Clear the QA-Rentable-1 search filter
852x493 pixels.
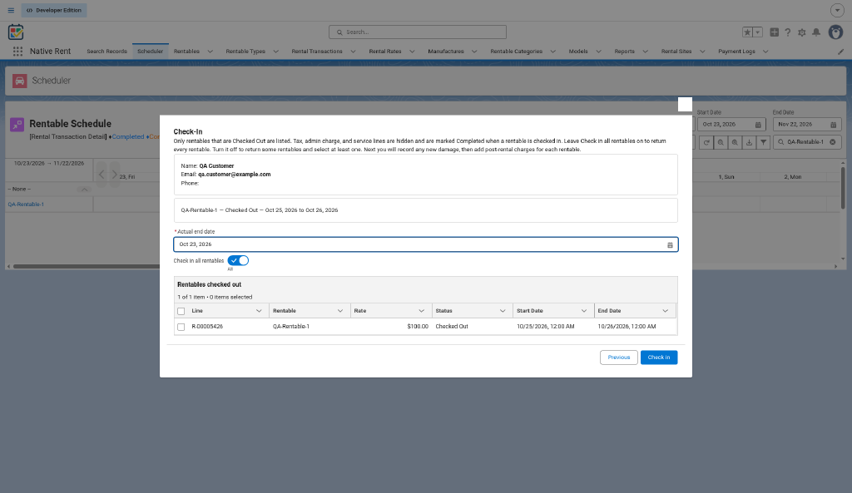click(832, 142)
